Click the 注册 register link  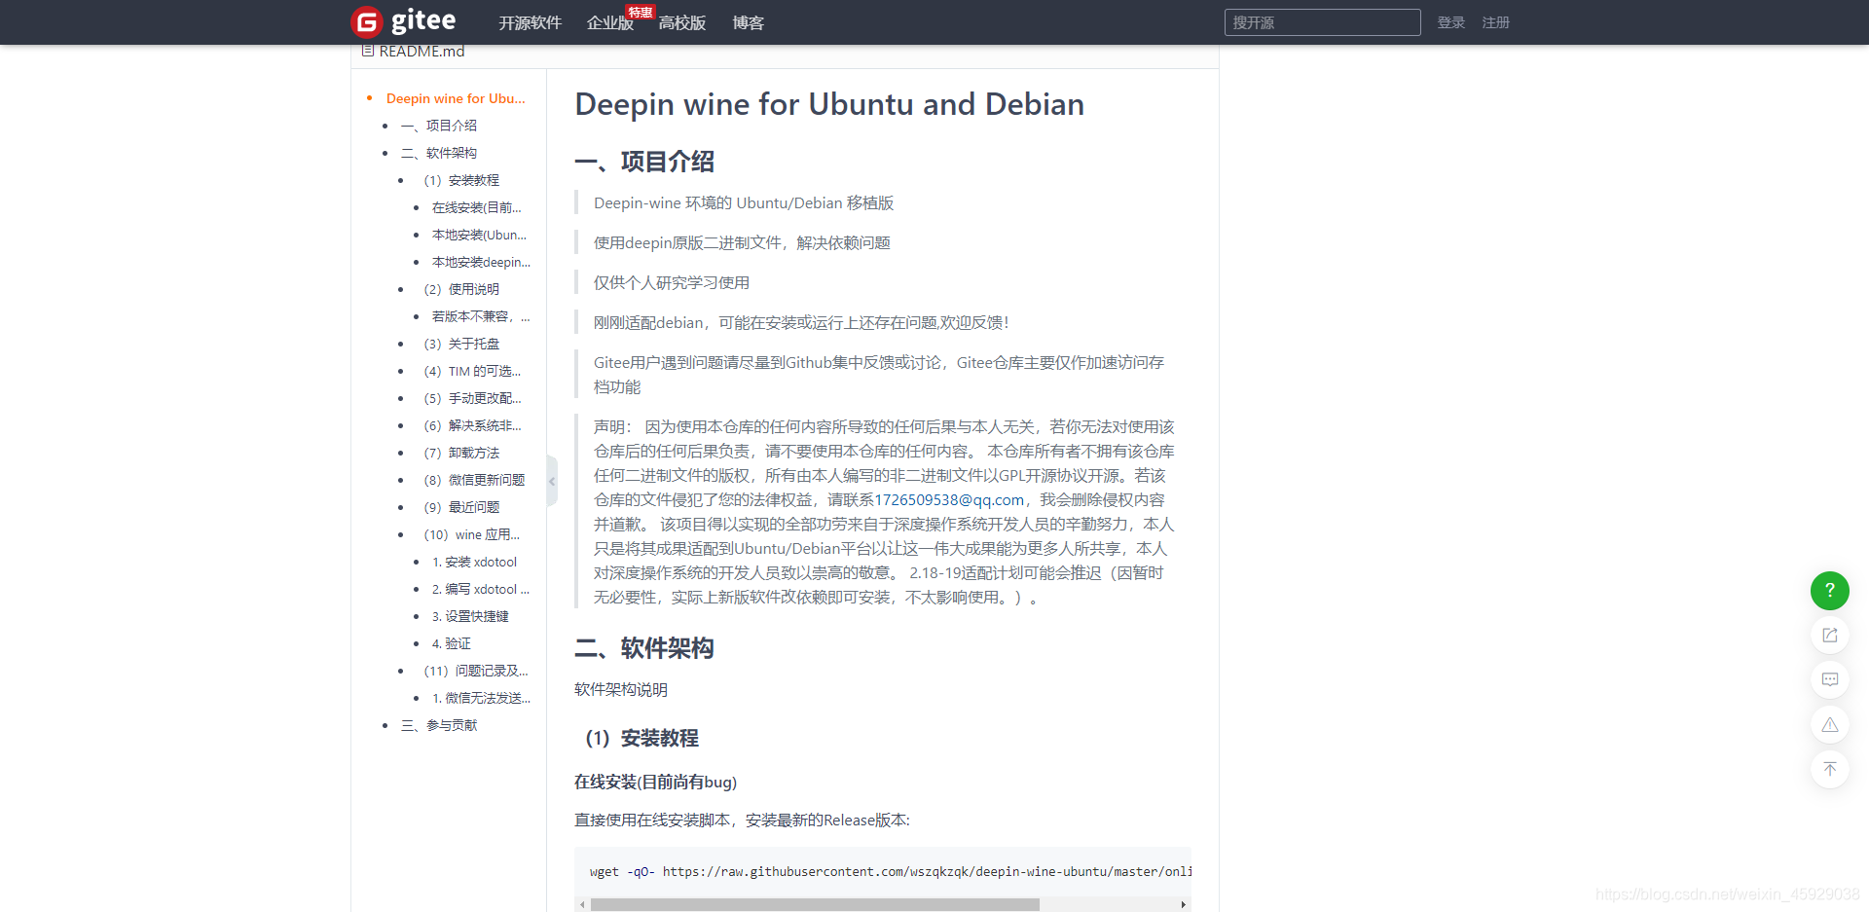1495,22
